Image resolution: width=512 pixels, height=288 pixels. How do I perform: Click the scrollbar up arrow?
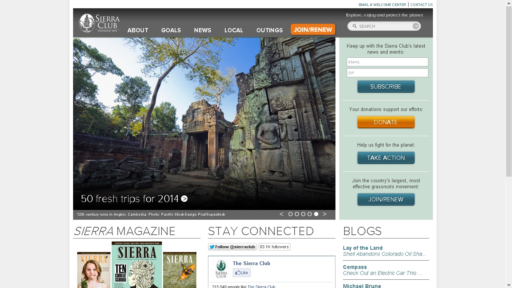(509, 3)
